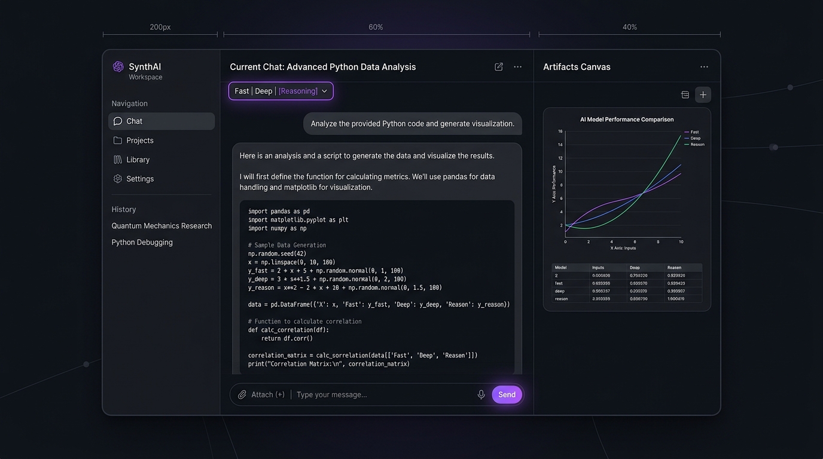The height and width of the screenshot is (459, 823).
Task: Click the user message about analyzing Python code
Action: click(413, 124)
